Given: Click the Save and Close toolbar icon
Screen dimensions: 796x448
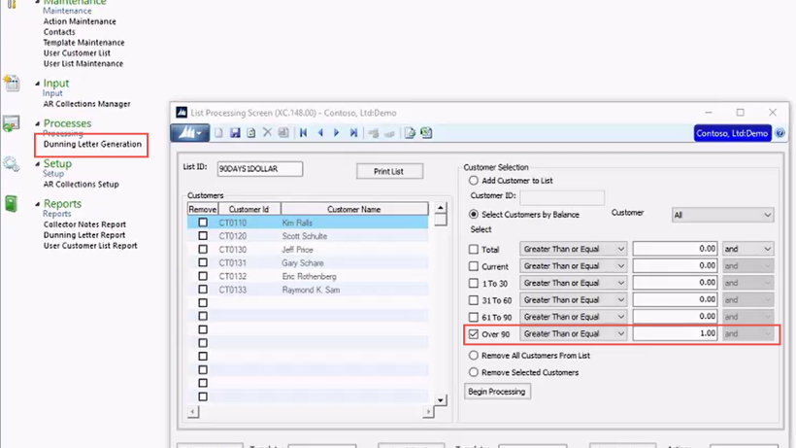Looking at the screenshot, I should pyautogui.click(x=251, y=133).
